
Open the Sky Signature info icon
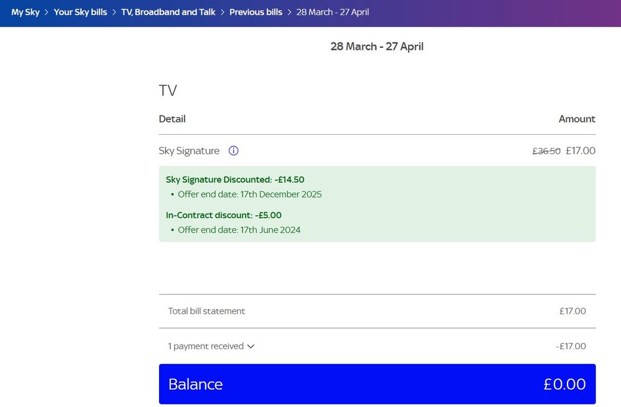coord(233,151)
